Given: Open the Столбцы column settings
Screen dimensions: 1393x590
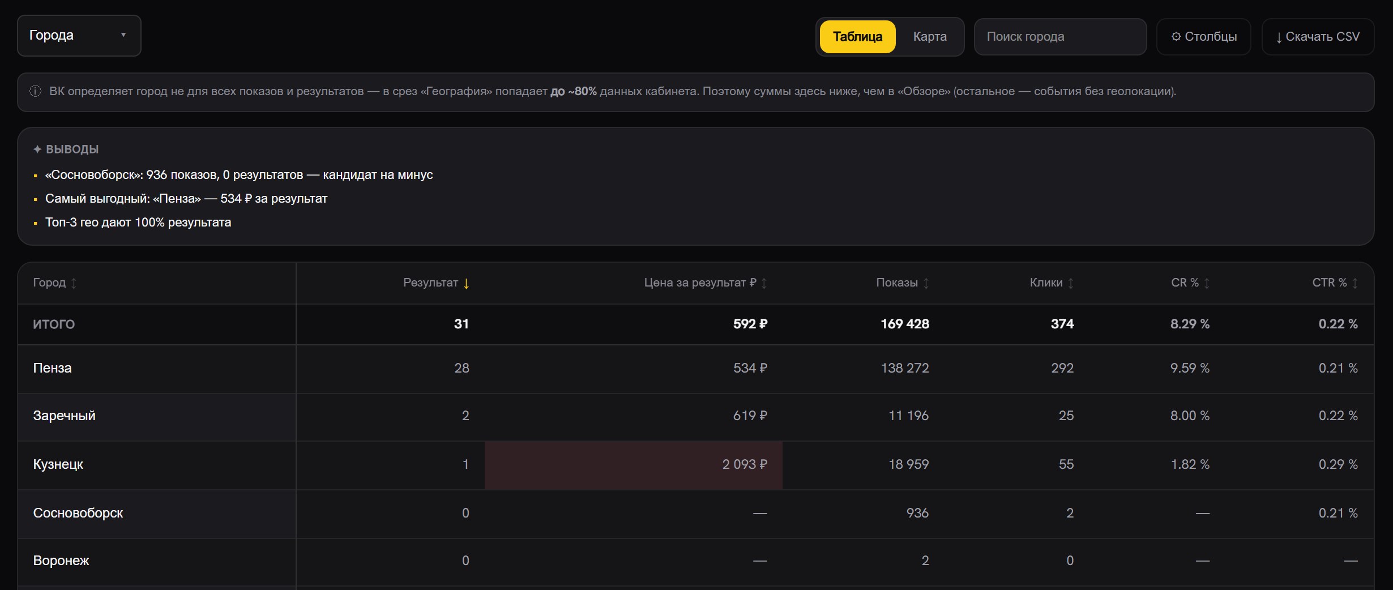Looking at the screenshot, I should 1204,37.
